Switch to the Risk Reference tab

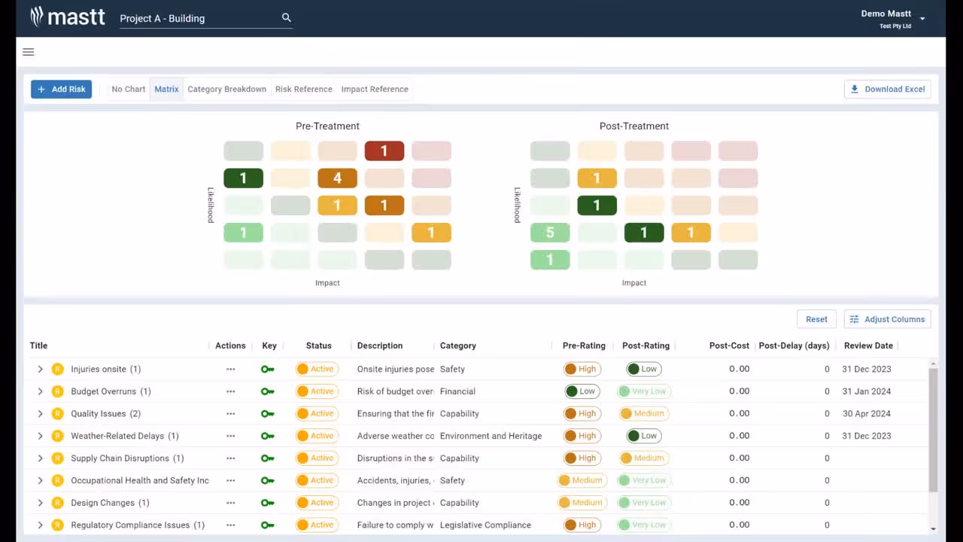click(304, 89)
